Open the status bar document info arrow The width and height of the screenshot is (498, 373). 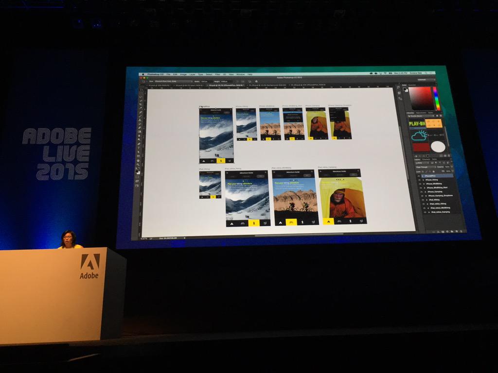(x=184, y=238)
